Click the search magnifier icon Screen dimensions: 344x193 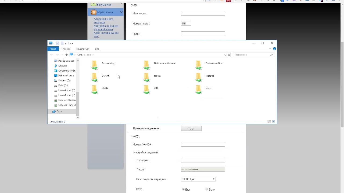[271, 55]
